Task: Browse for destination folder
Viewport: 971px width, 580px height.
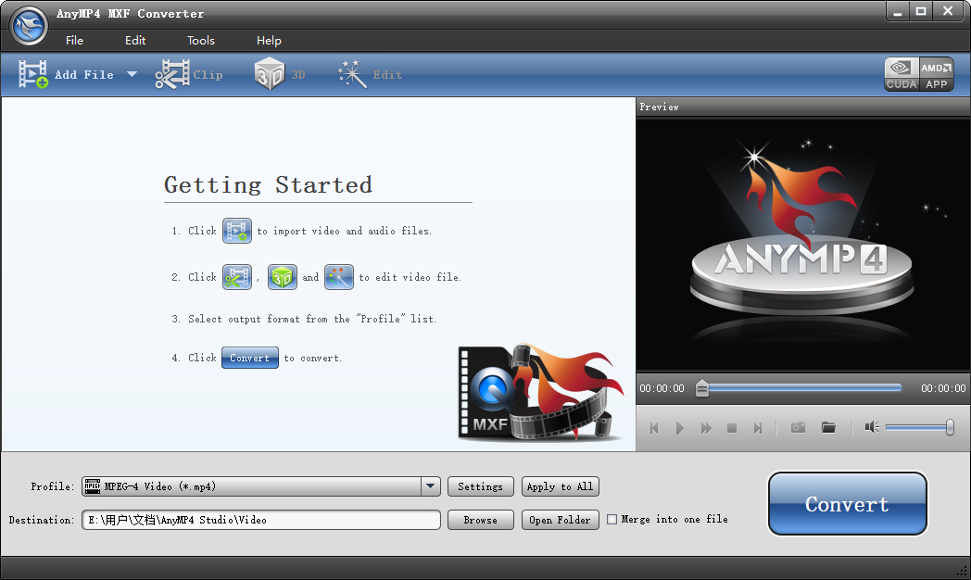Action: pos(481,520)
